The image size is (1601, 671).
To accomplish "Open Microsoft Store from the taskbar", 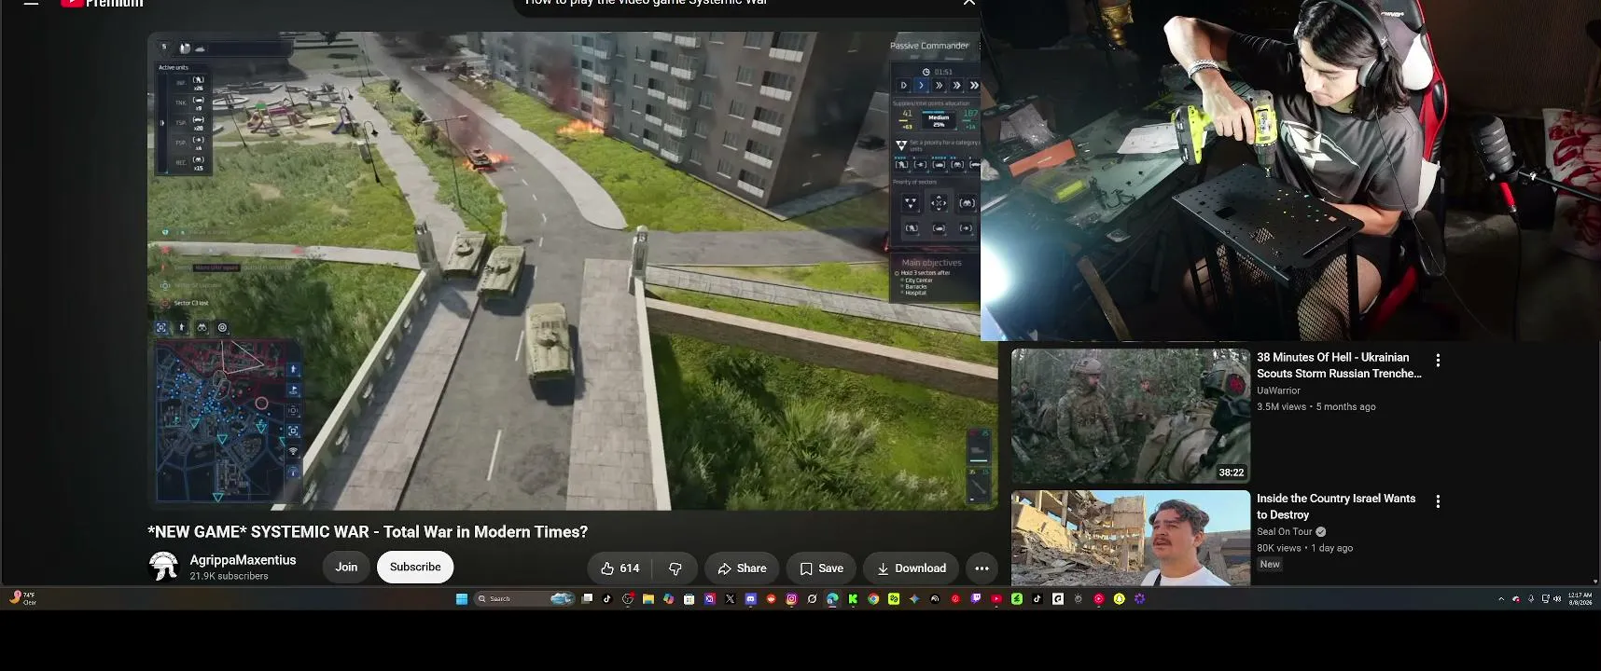I will click(x=689, y=599).
